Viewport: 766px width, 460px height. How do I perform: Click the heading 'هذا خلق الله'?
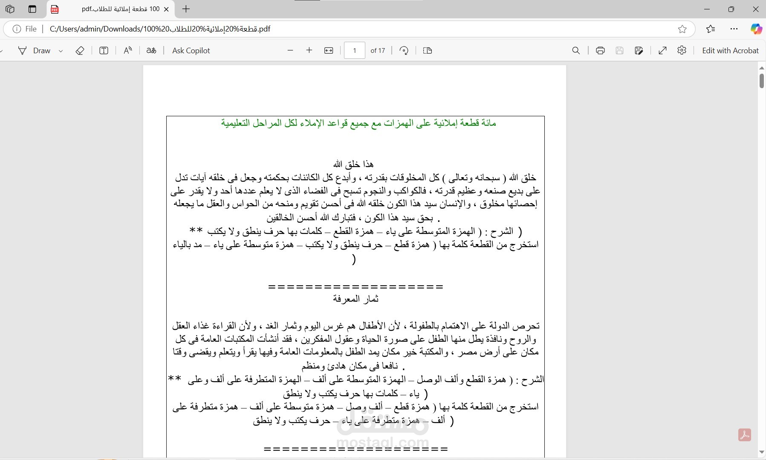tap(353, 164)
